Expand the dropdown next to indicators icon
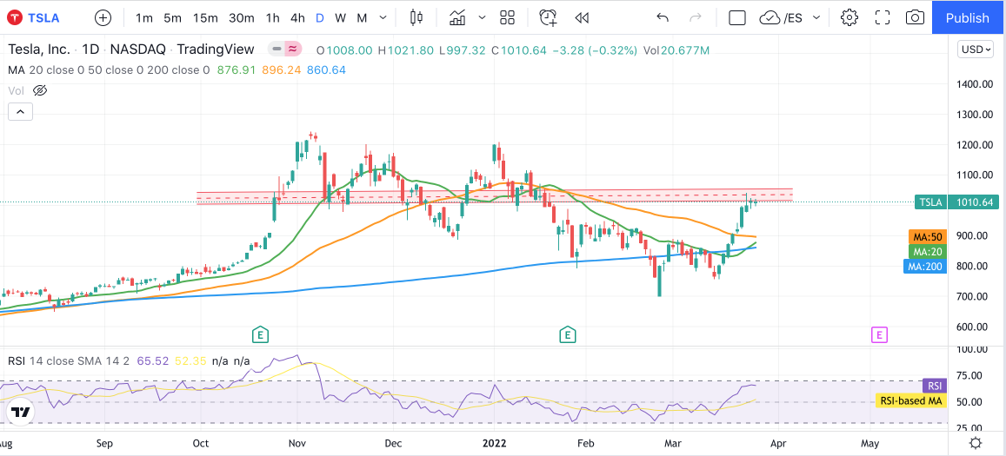 pyautogui.click(x=482, y=18)
